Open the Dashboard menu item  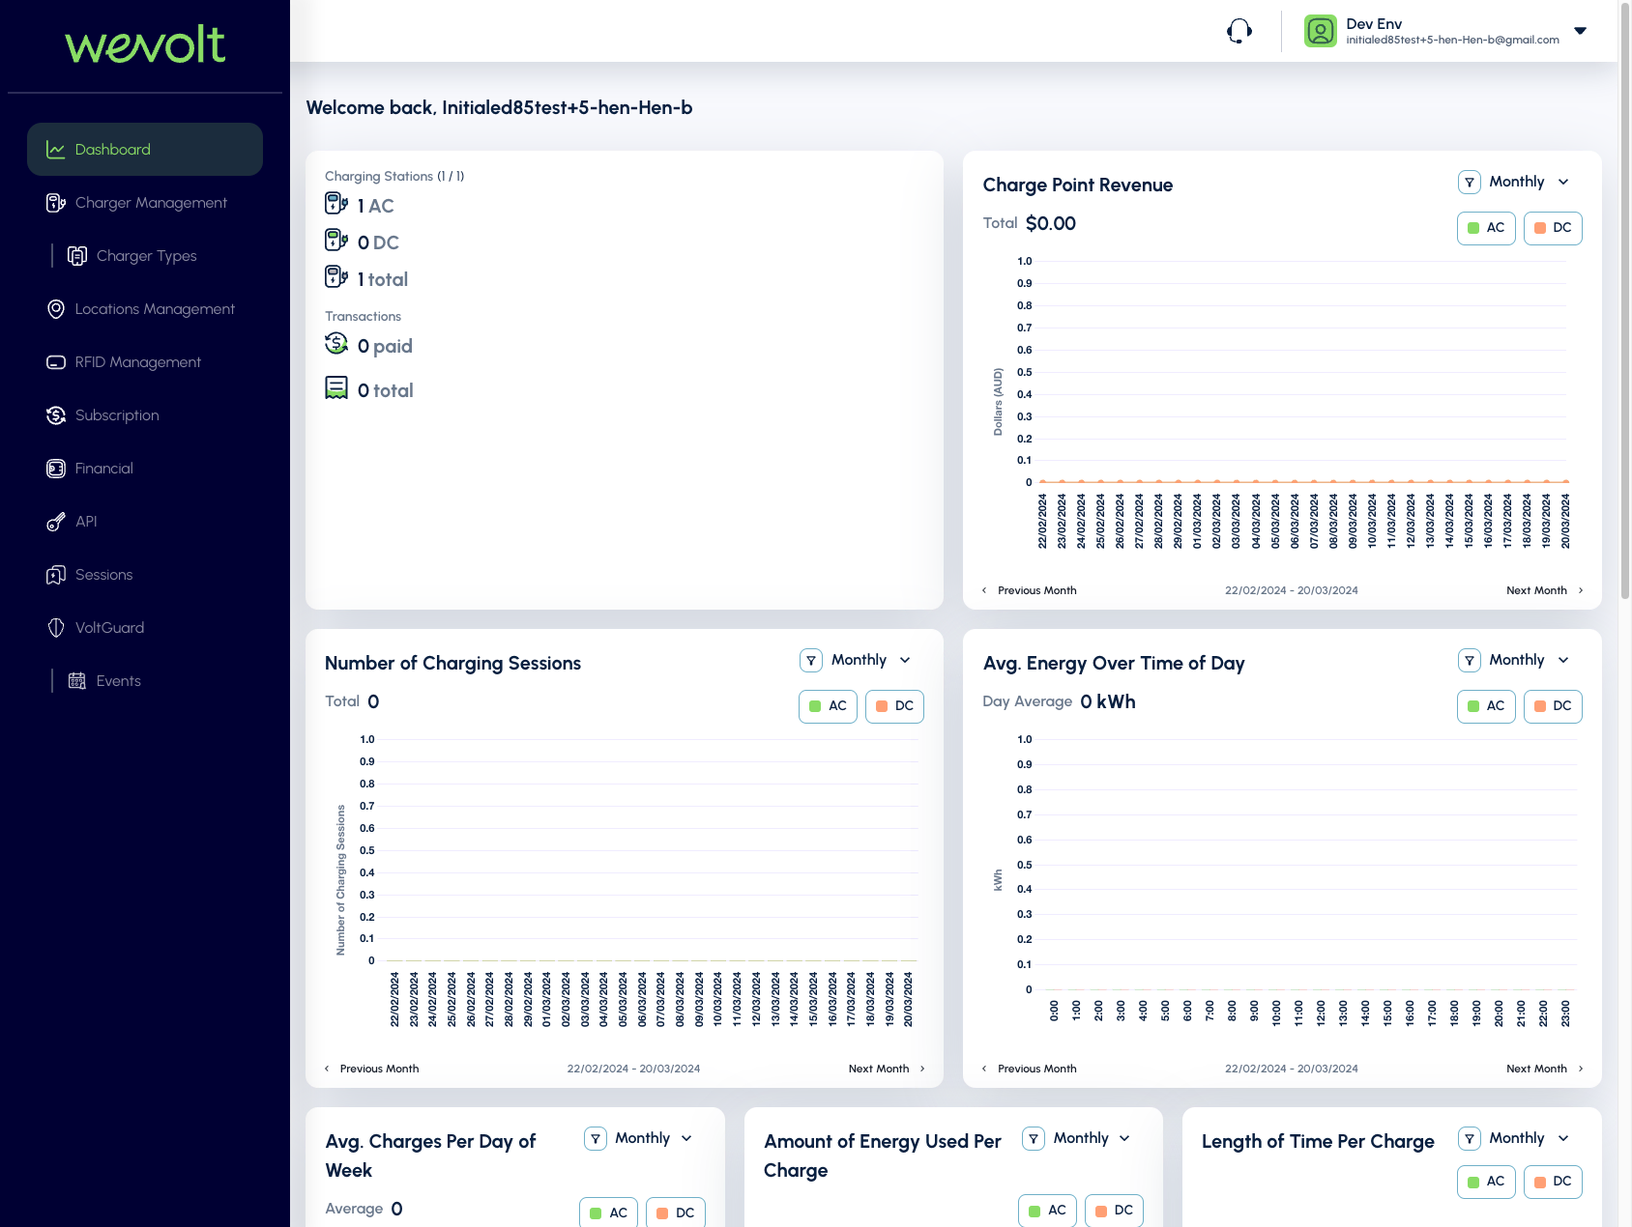click(145, 150)
